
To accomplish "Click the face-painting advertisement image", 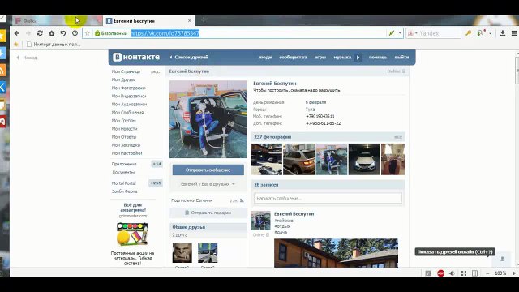I will [132, 234].
